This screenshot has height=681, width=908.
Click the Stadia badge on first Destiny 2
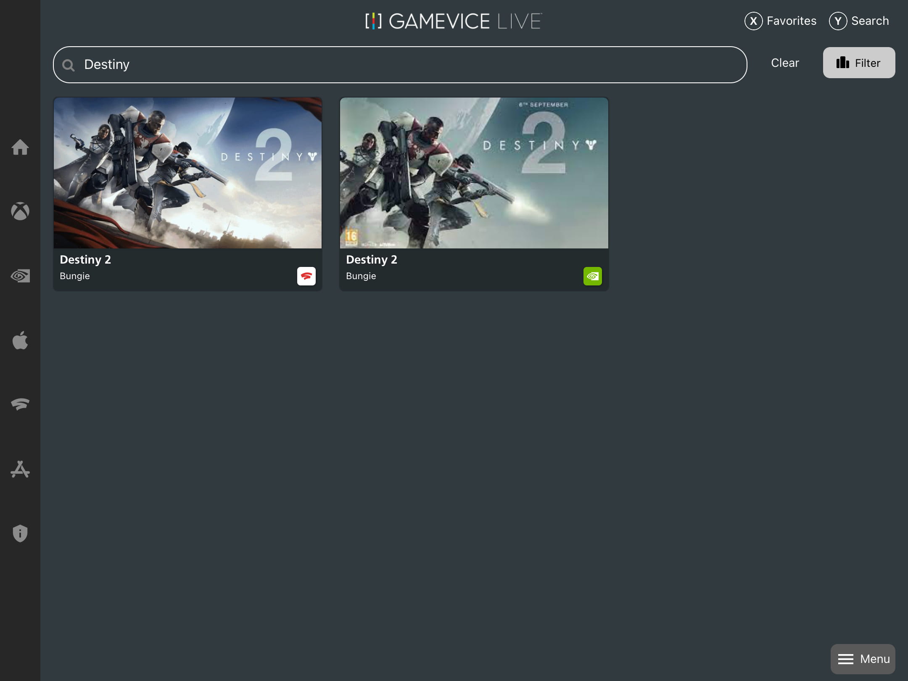[306, 276]
